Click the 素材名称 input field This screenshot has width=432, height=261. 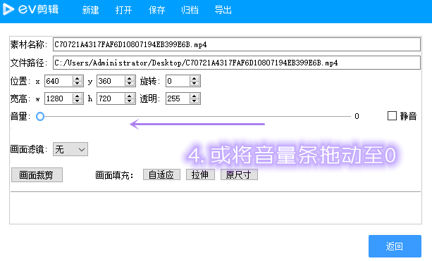[237, 44]
